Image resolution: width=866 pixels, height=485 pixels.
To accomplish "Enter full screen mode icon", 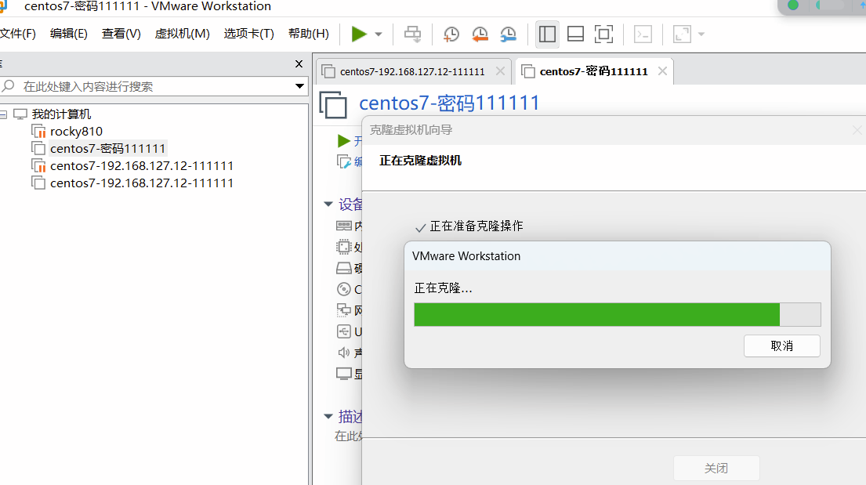I will pyautogui.click(x=603, y=34).
